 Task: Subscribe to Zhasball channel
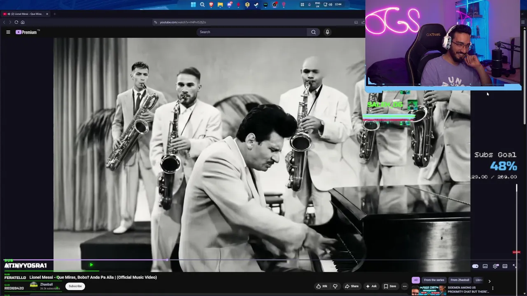[75, 286]
